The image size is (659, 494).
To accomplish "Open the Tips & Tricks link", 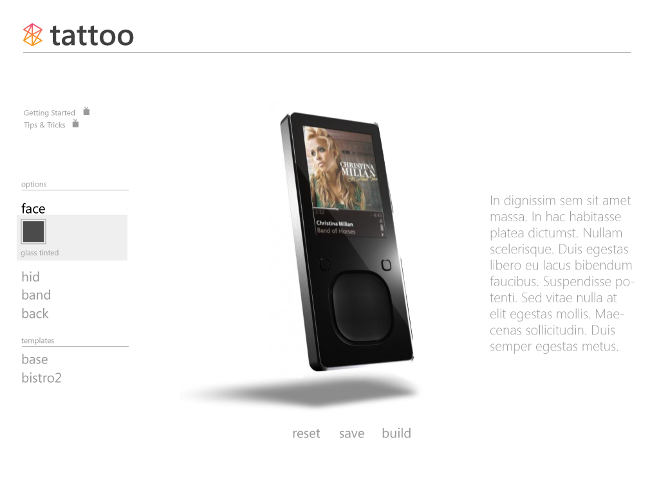I will coord(44,125).
